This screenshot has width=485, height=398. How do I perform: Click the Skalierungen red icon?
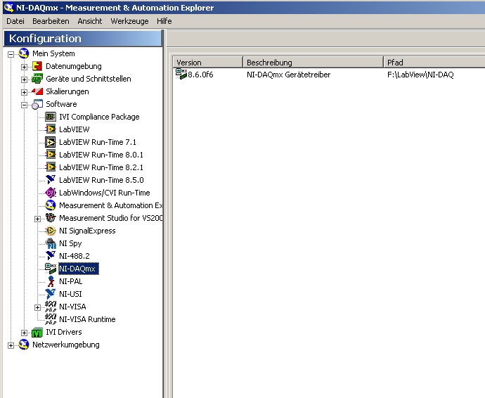(x=37, y=91)
